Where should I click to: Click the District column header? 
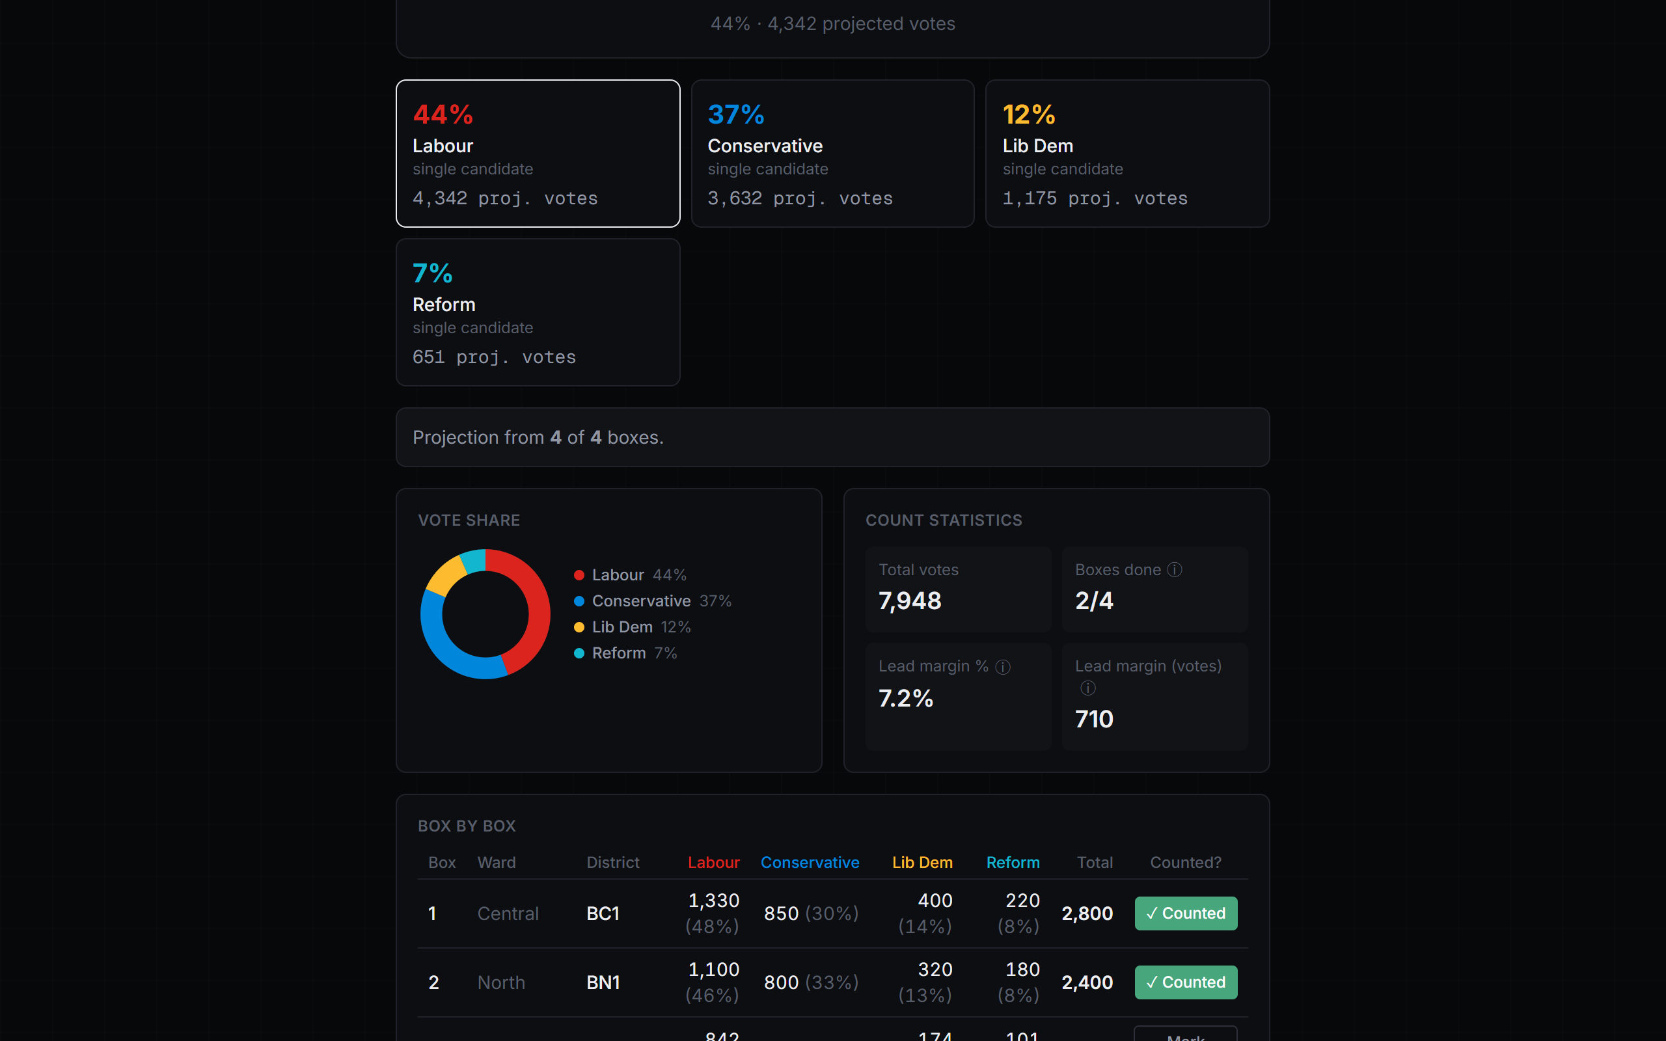pyautogui.click(x=612, y=862)
